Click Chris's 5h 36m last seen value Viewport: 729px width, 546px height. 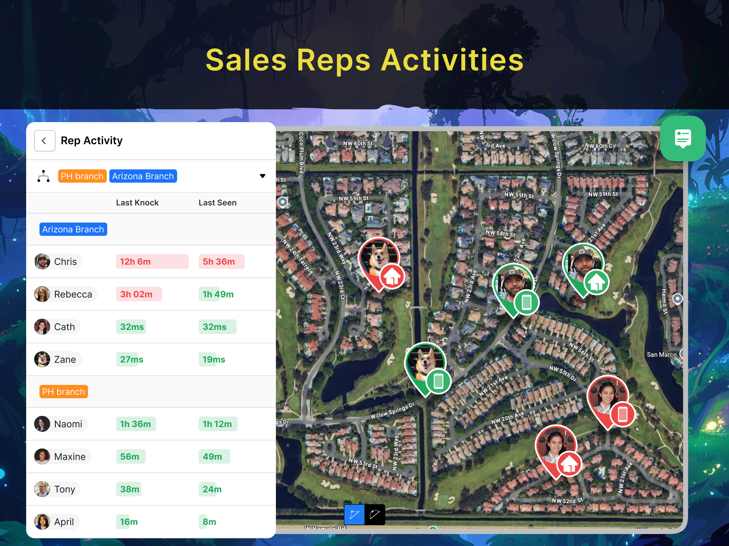[221, 262]
